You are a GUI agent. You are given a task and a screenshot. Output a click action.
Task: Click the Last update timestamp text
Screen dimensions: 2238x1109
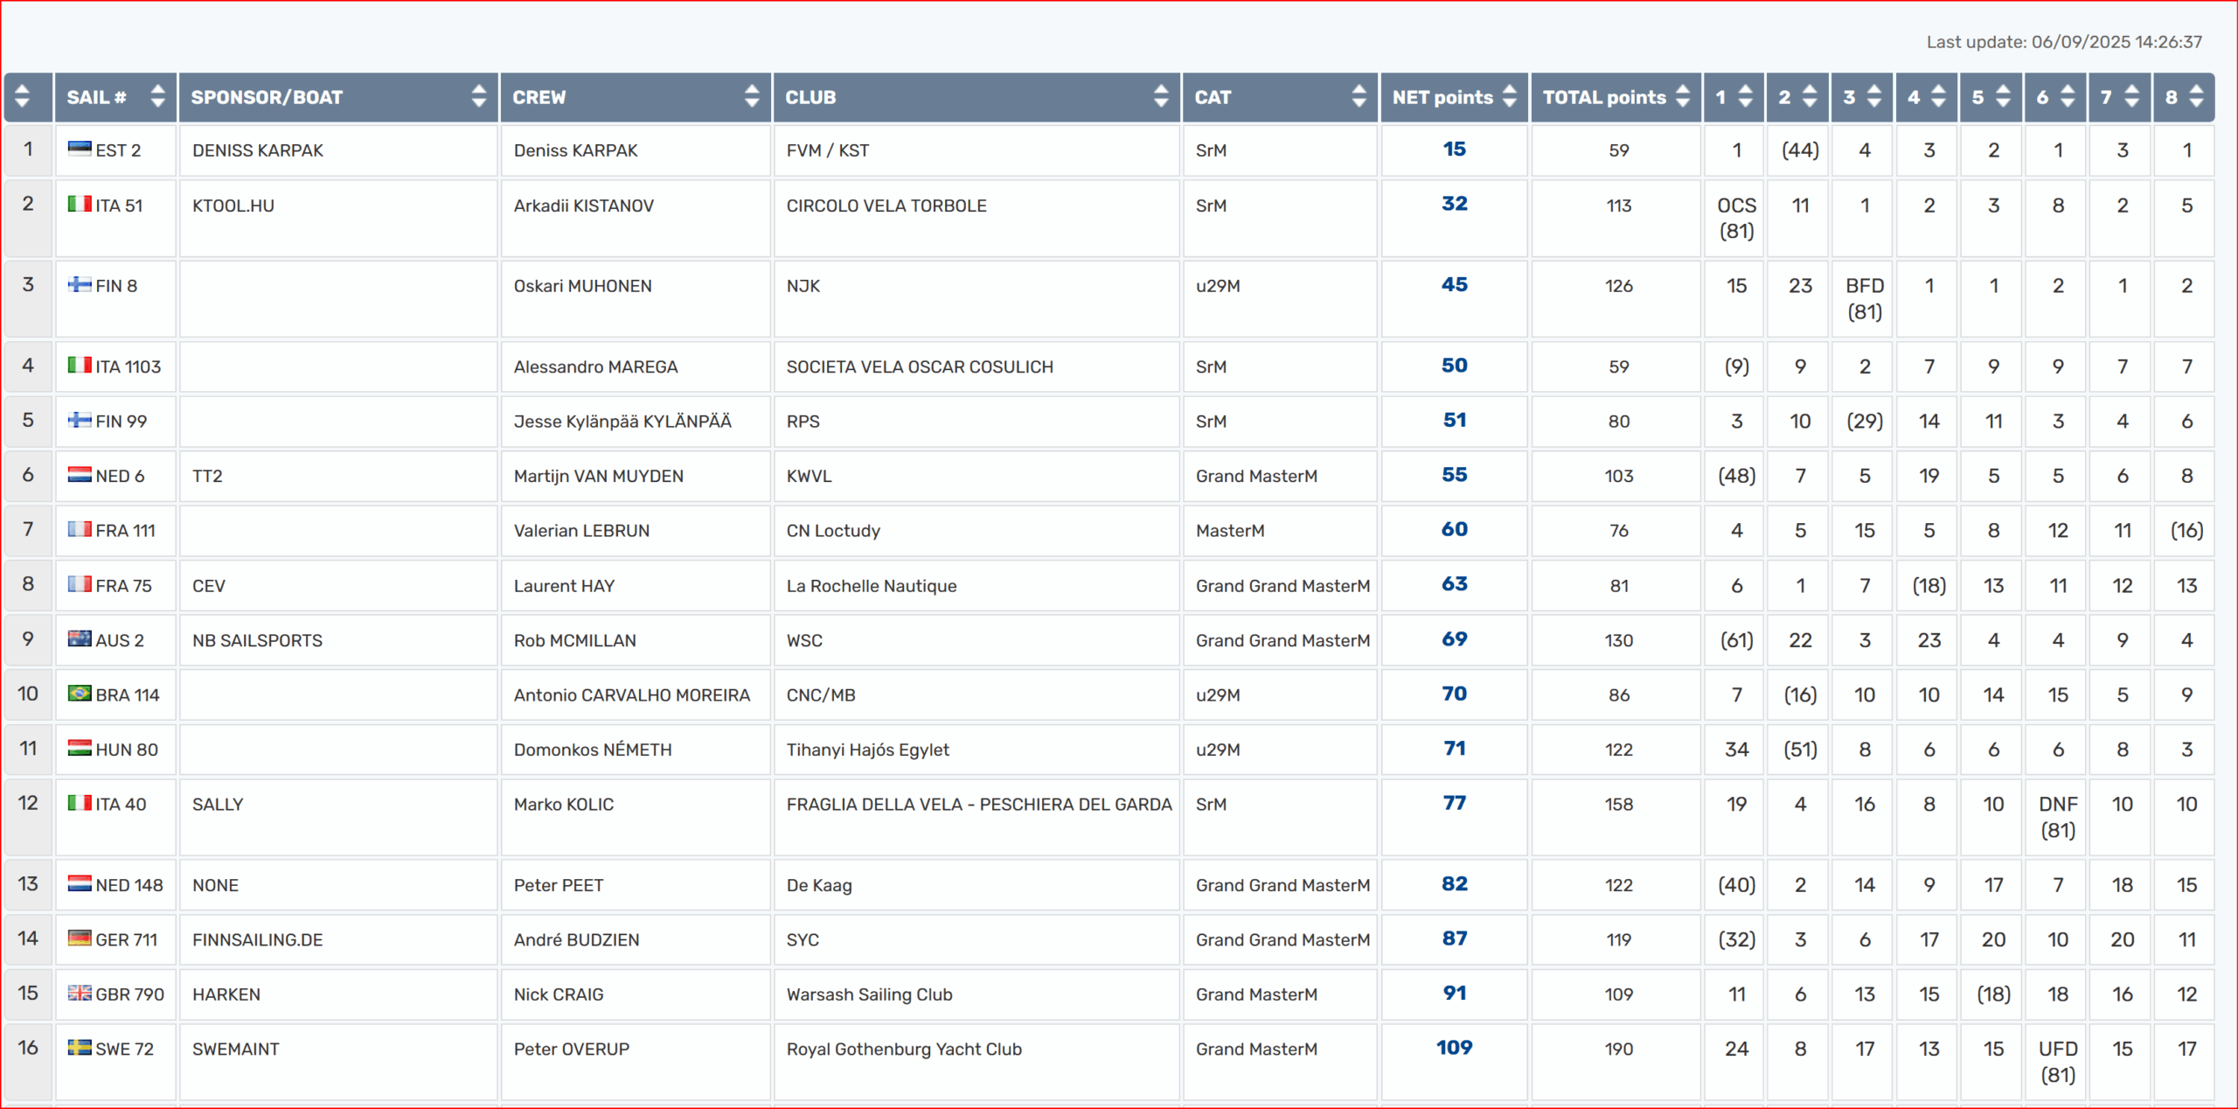2064,42
